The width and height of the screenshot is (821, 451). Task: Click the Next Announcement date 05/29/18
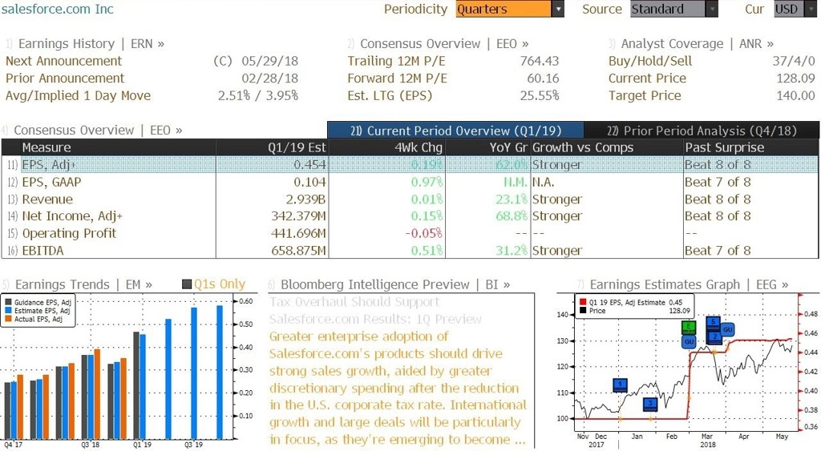(x=269, y=61)
